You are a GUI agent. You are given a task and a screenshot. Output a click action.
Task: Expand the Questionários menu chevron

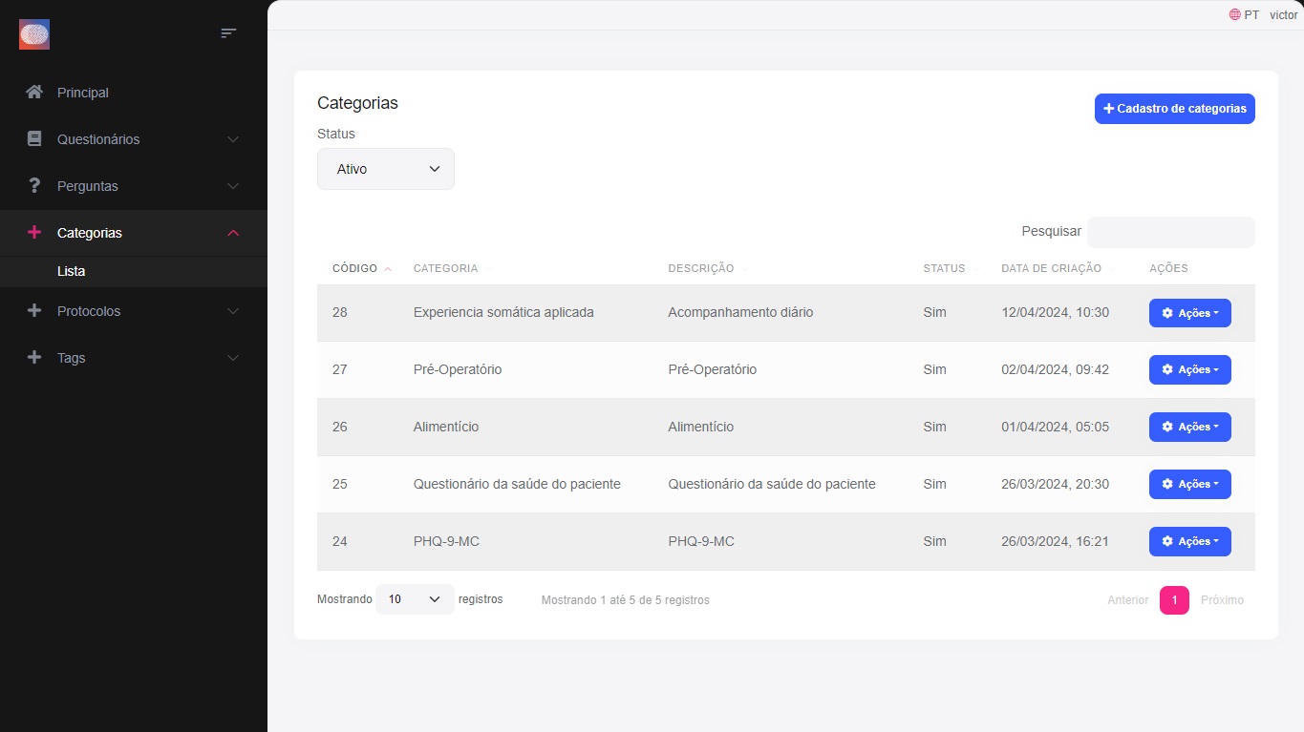point(232,138)
